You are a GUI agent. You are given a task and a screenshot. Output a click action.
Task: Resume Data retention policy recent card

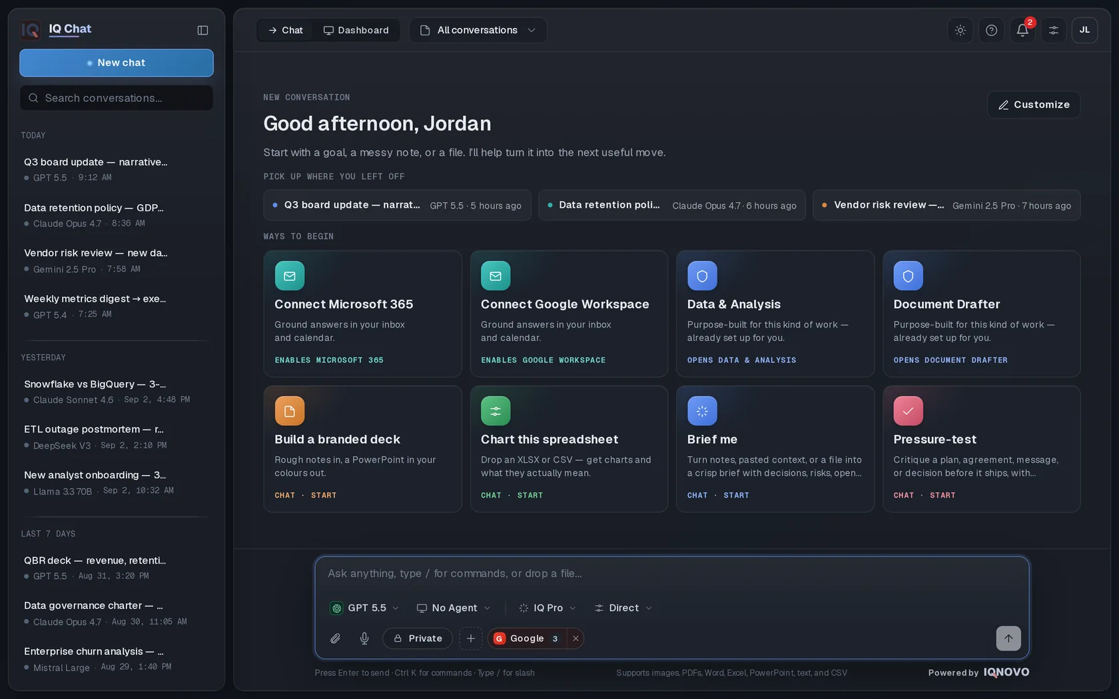672,205
